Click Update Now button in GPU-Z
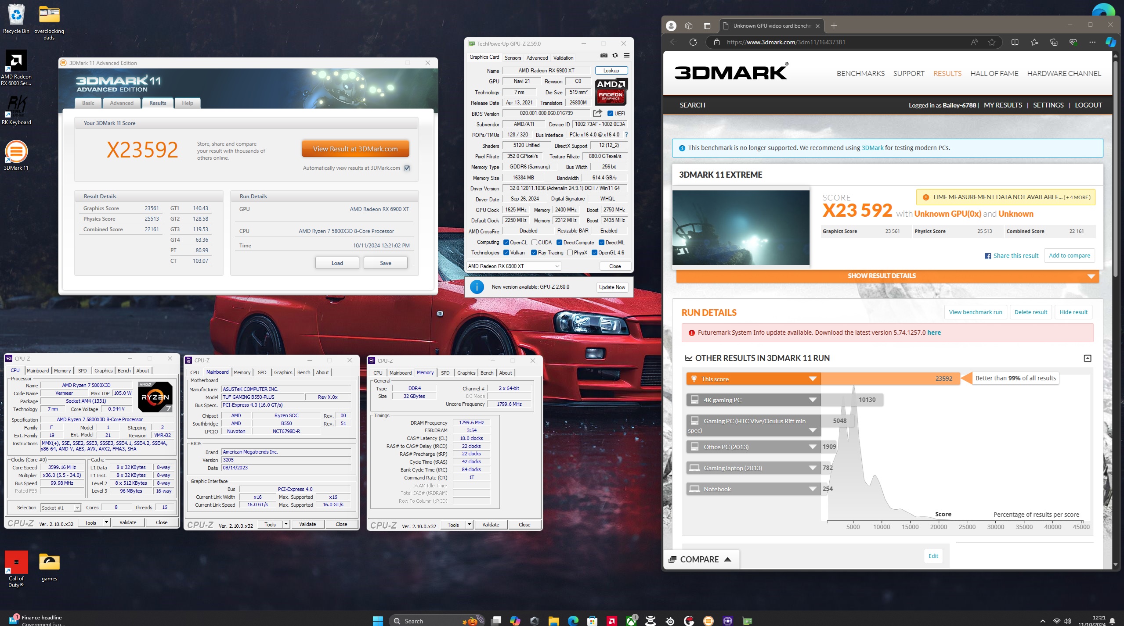This screenshot has height=626, width=1124. pos(612,287)
